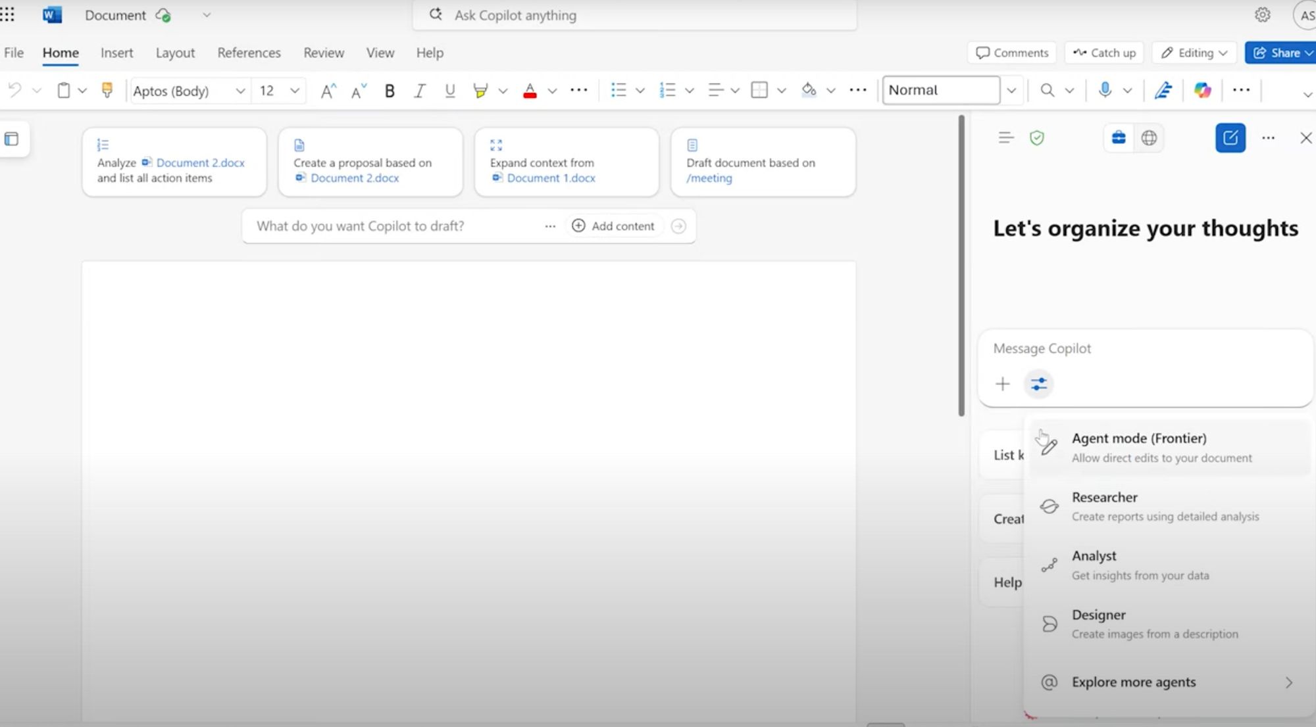Viewport: 1316px width, 727px height.
Task: Click the Dictate microphone icon
Action: click(x=1105, y=90)
